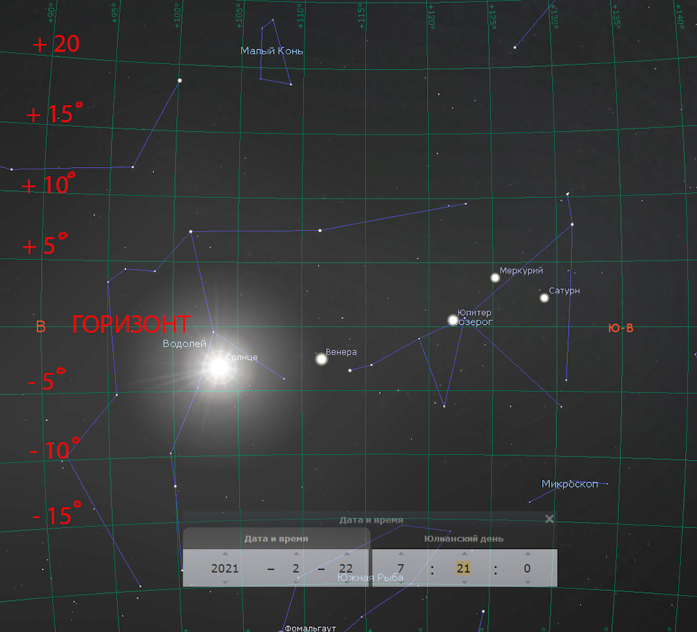The width and height of the screenshot is (697, 632).
Task: Click the +100° azimuth grid label
Action: pyautogui.click(x=177, y=15)
